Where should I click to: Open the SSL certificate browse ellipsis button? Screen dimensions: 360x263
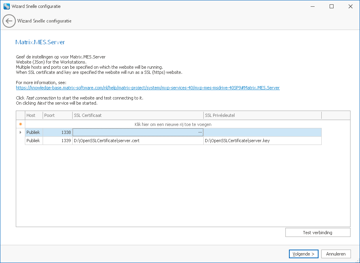[200, 132]
